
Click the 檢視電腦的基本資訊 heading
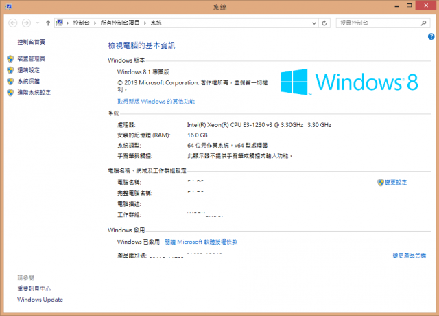coord(142,45)
